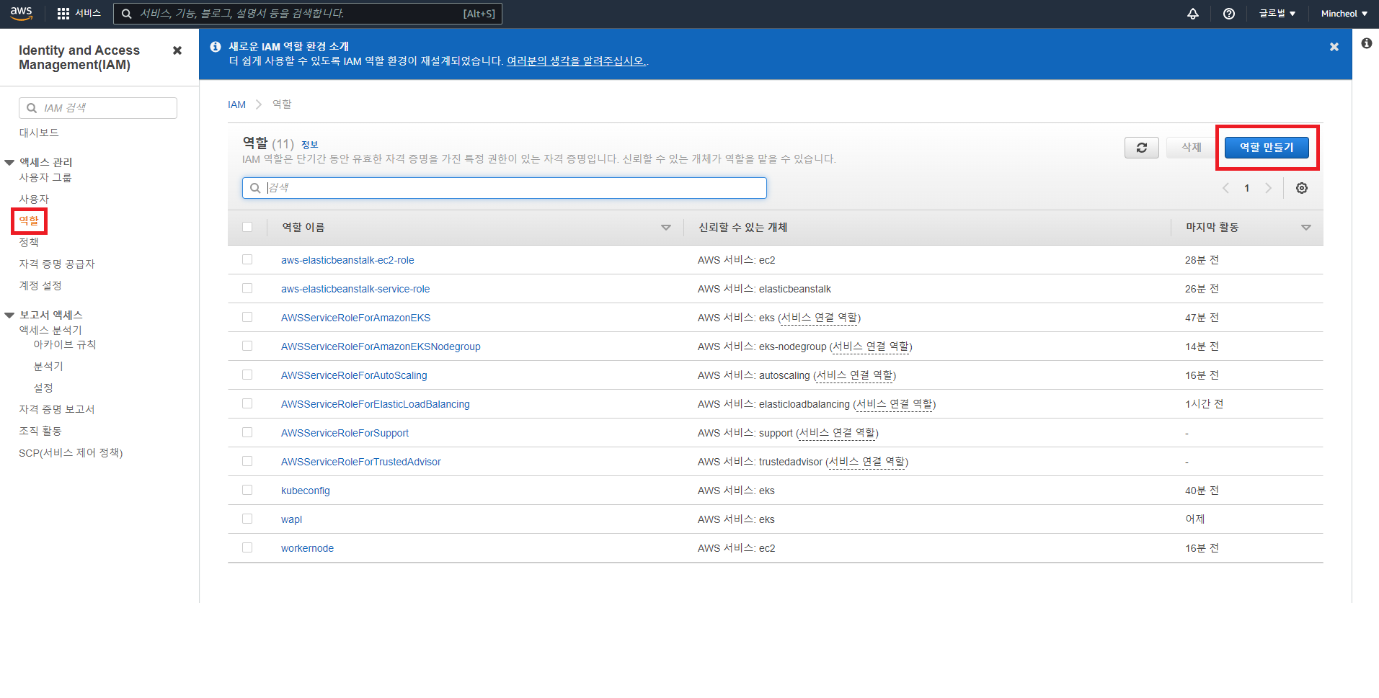Open the AWSServiceRoleForAmazonEKS role link

pos(355,318)
